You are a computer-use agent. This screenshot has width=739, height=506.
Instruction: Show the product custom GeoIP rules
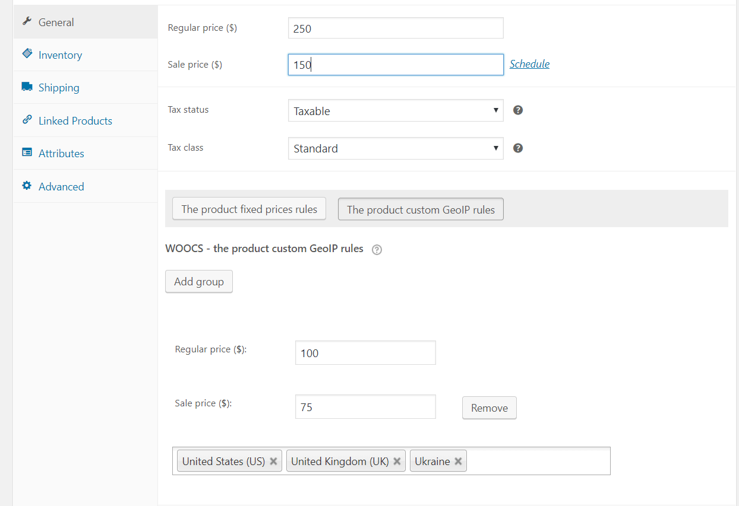[421, 209]
